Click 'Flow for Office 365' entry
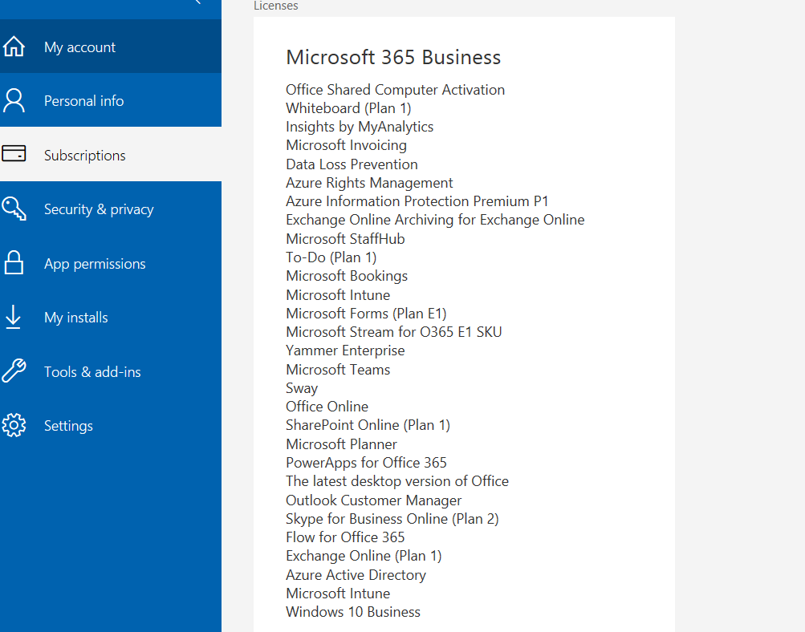Viewport: 805px width, 632px height. (x=345, y=537)
